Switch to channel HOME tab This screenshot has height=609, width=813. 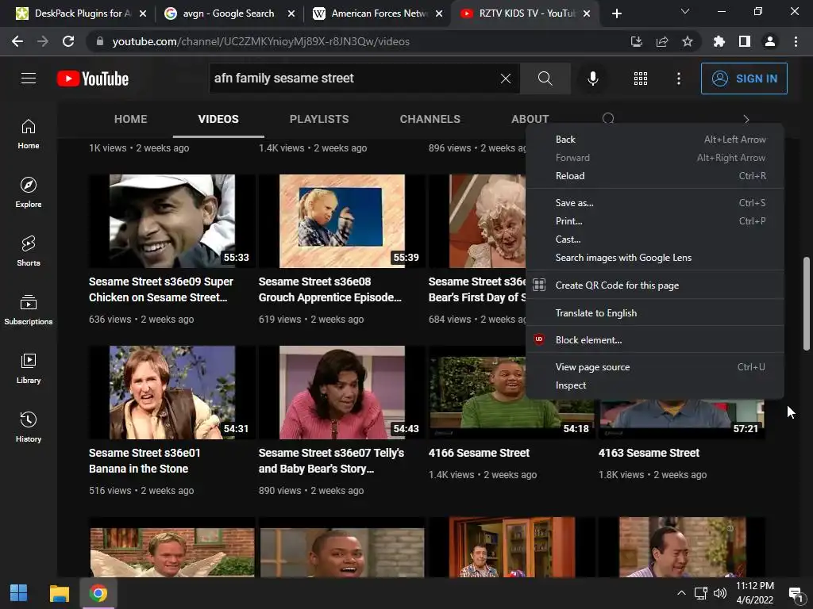pyautogui.click(x=131, y=119)
